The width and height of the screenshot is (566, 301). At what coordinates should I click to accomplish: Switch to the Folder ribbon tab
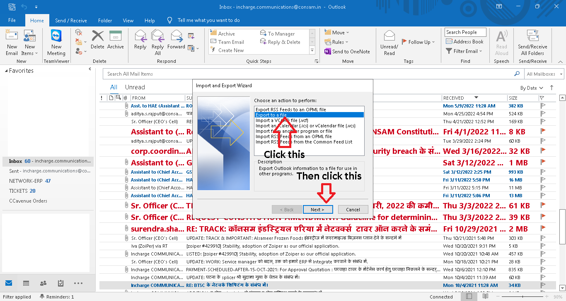click(x=105, y=20)
